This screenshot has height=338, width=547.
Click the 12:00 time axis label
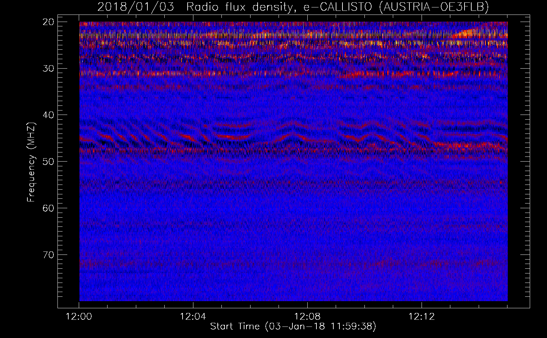(79, 317)
